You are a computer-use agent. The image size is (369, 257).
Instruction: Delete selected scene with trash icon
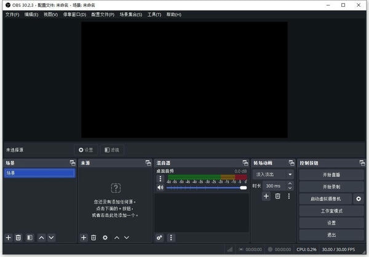18,237
